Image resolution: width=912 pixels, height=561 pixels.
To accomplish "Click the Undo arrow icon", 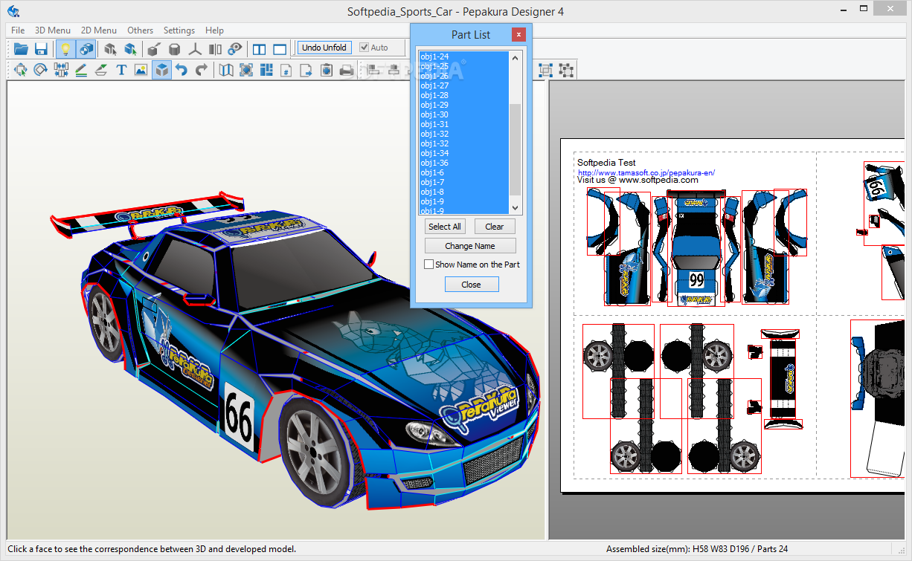I will [182, 70].
